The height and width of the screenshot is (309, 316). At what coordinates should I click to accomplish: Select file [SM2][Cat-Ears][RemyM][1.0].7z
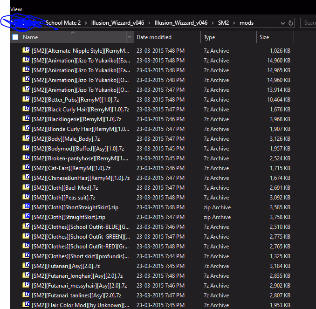[x=71, y=168]
